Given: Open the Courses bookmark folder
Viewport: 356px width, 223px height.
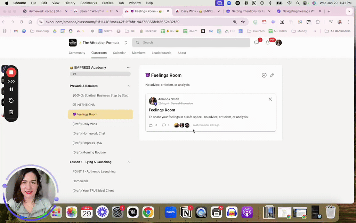Looking at the screenshot, I should (x=256, y=31).
